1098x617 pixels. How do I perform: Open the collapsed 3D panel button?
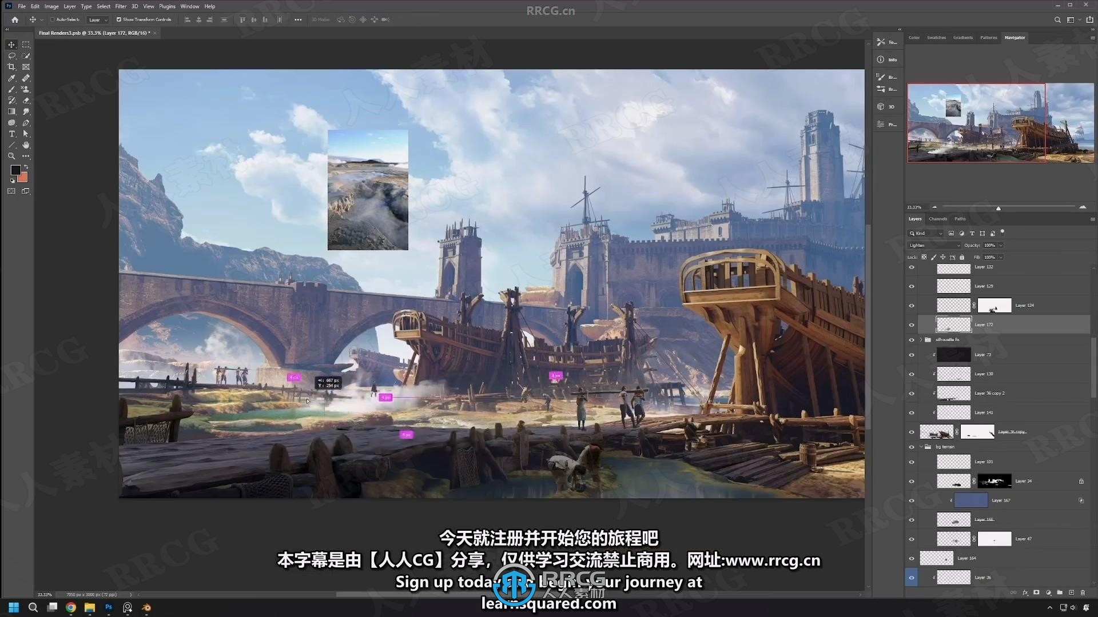pyautogui.click(x=887, y=107)
